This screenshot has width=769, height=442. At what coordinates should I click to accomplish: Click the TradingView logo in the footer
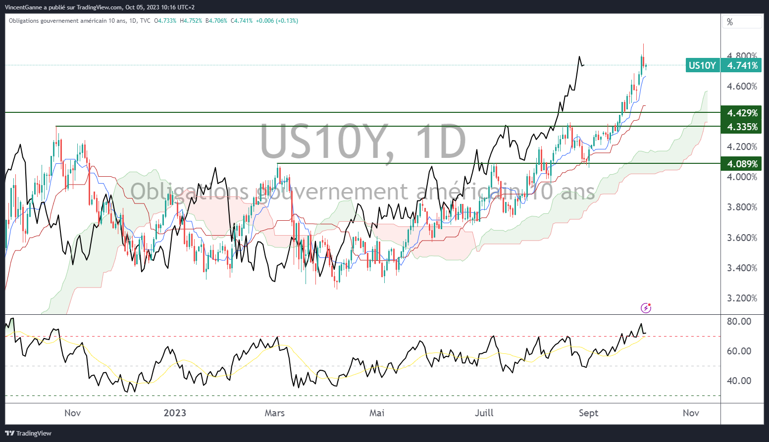(x=29, y=433)
